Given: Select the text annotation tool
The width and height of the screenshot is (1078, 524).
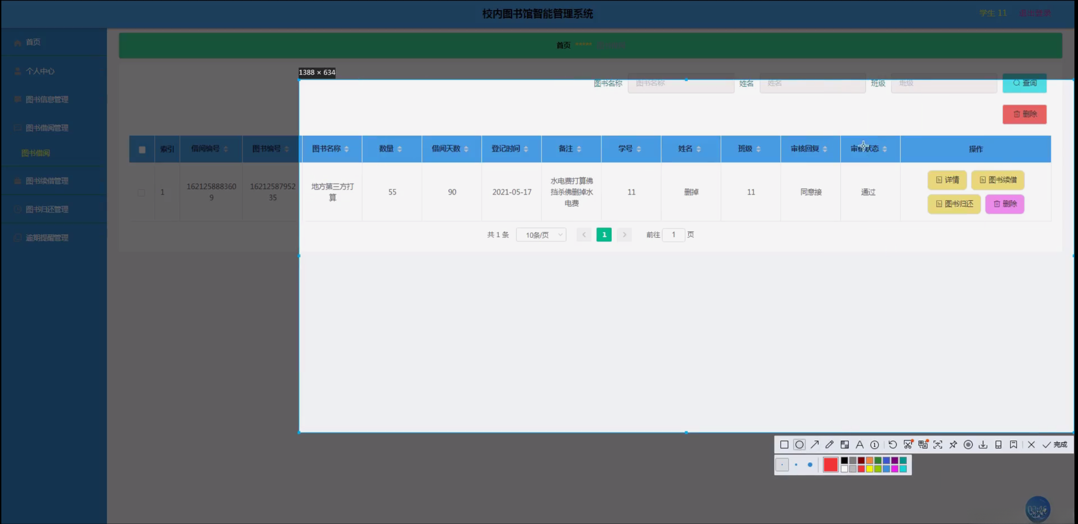Looking at the screenshot, I should (x=859, y=444).
